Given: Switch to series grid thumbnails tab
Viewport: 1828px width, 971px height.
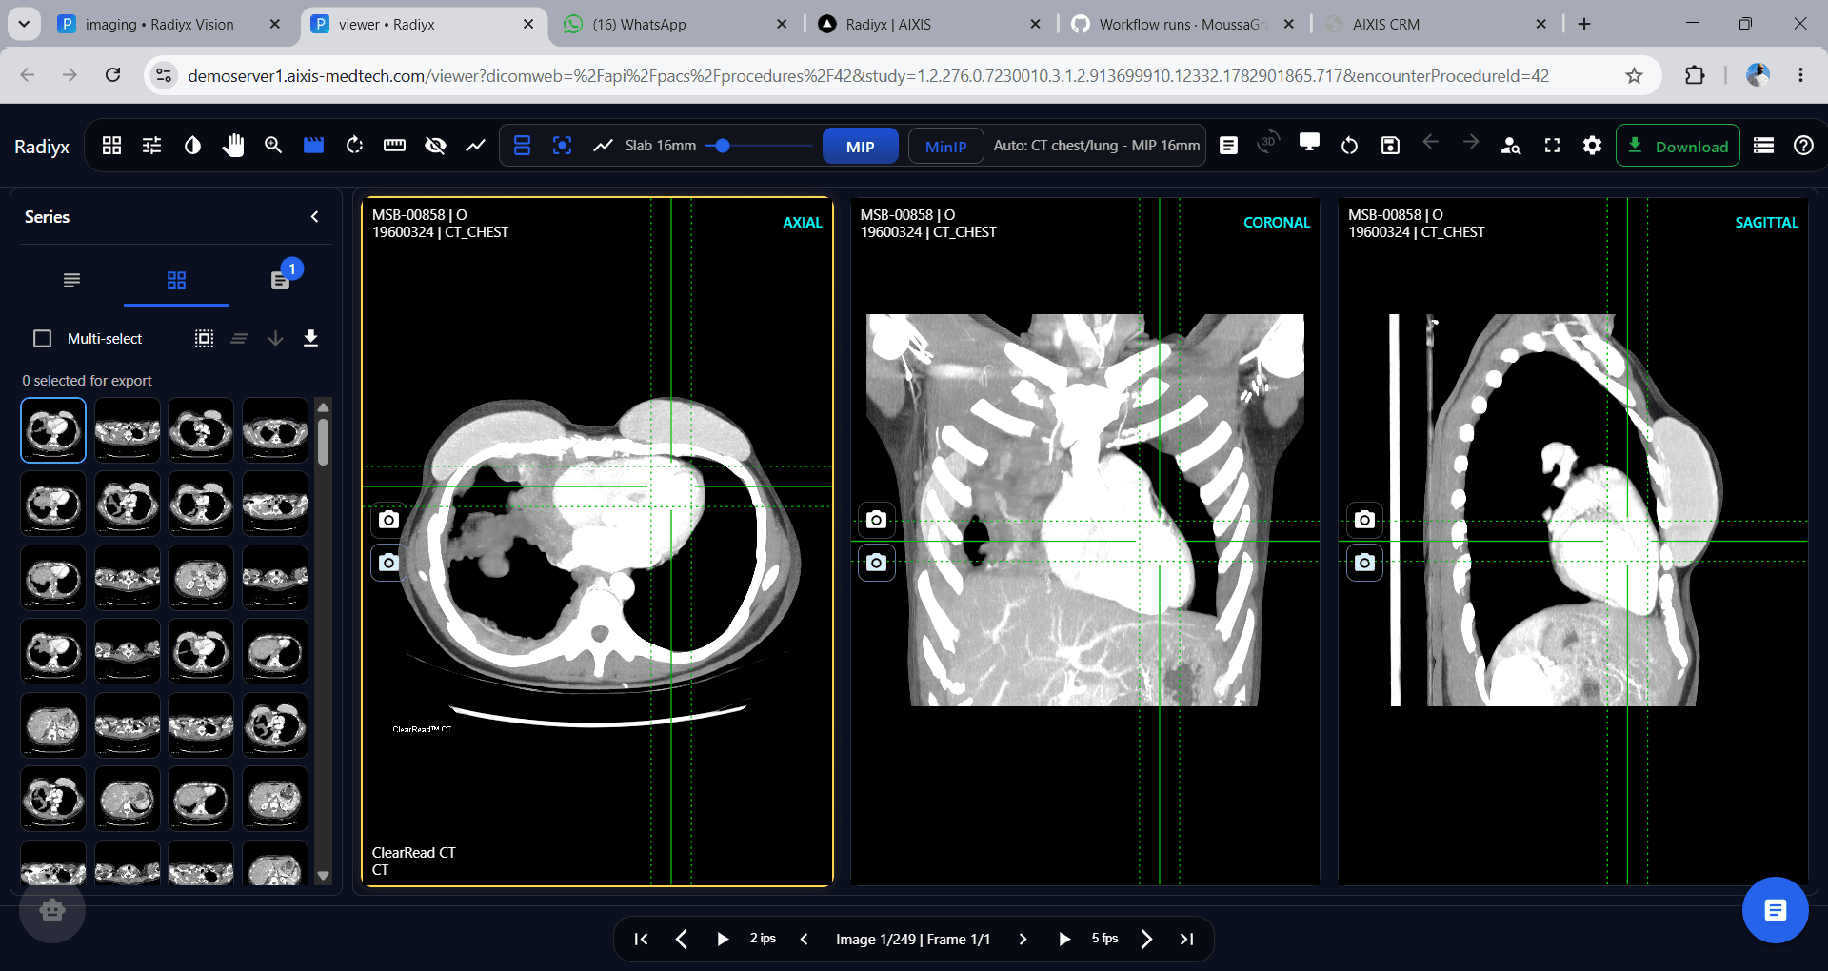Looking at the screenshot, I should (176, 280).
